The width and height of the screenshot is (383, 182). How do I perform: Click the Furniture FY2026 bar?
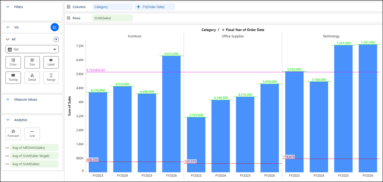click(x=172, y=114)
